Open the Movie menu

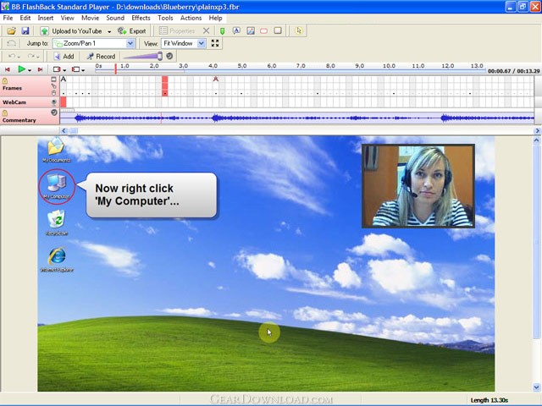[91, 18]
